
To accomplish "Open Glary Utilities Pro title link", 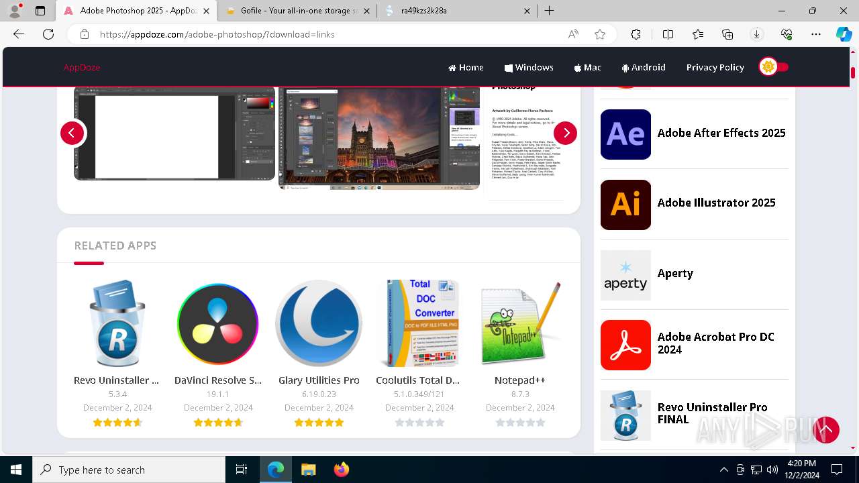I will click(x=319, y=380).
